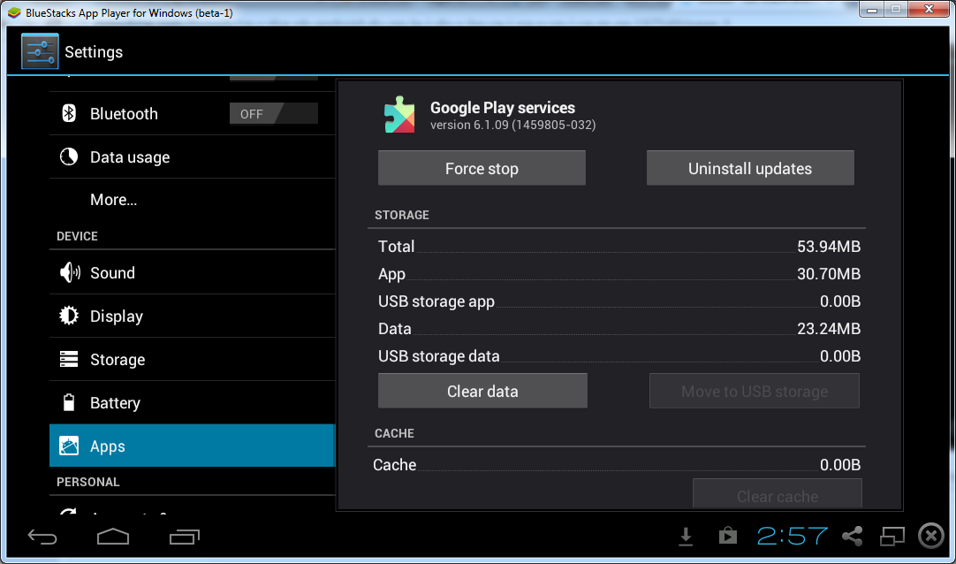Click the PERSONAL section header

tap(87, 482)
